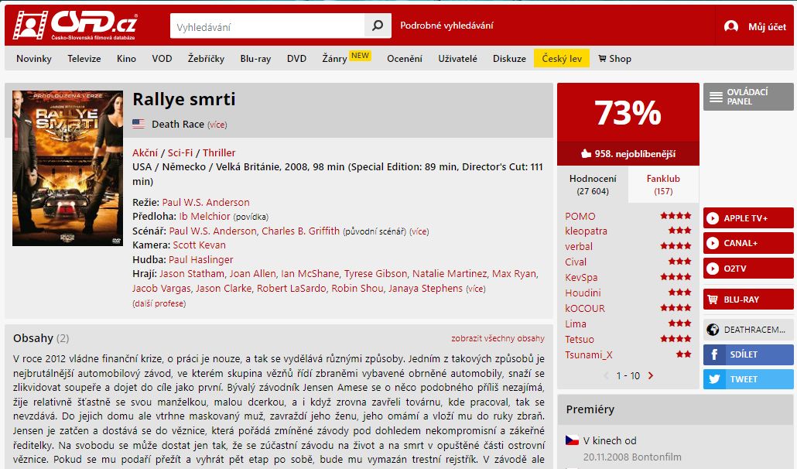Open user Tsunami_X's profile
Screen dimensions: 797x469
pos(589,354)
